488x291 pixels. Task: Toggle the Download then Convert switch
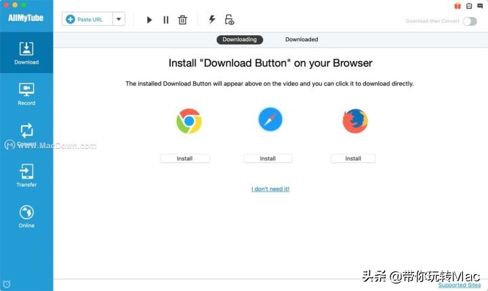pyautogui.click(x=470, y=21)
